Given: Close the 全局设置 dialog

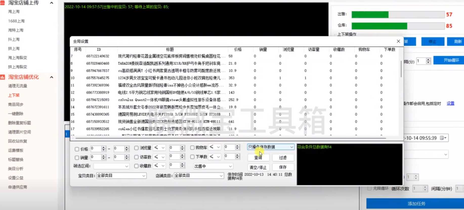Looking at the screenshot, I should coord(398,41).
